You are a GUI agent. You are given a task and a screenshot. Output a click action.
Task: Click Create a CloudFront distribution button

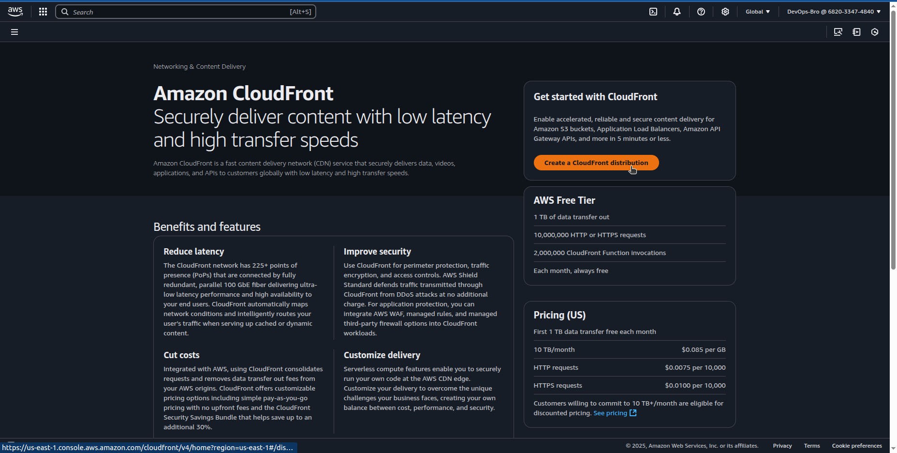(596, 163)
